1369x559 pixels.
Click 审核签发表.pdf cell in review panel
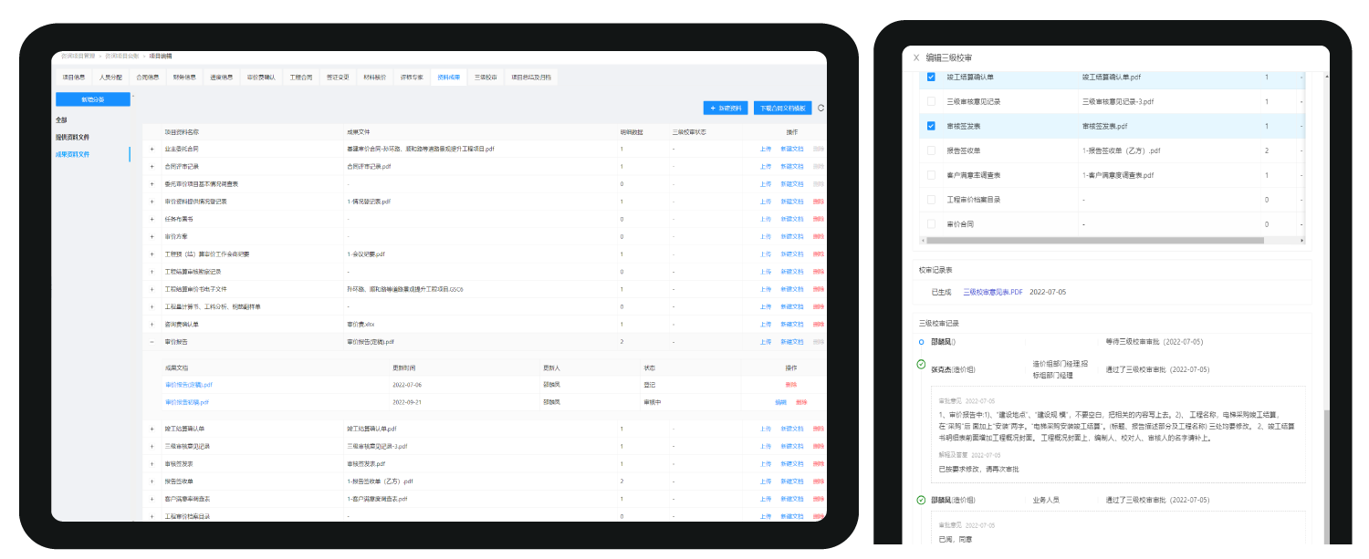(1104, 126)
